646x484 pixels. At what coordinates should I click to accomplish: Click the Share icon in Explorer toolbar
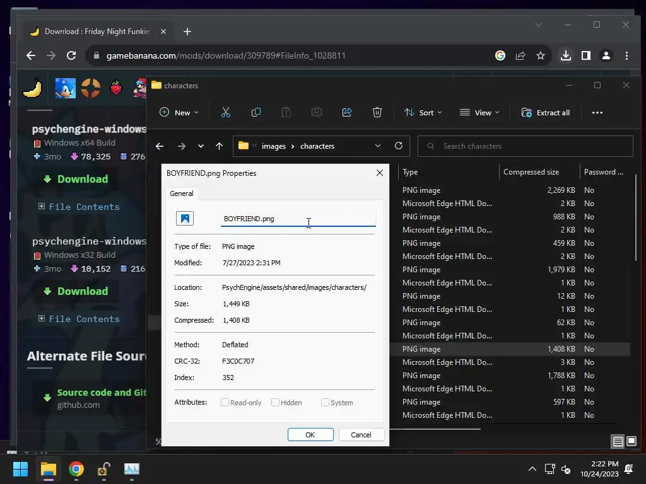pos(347,112)
